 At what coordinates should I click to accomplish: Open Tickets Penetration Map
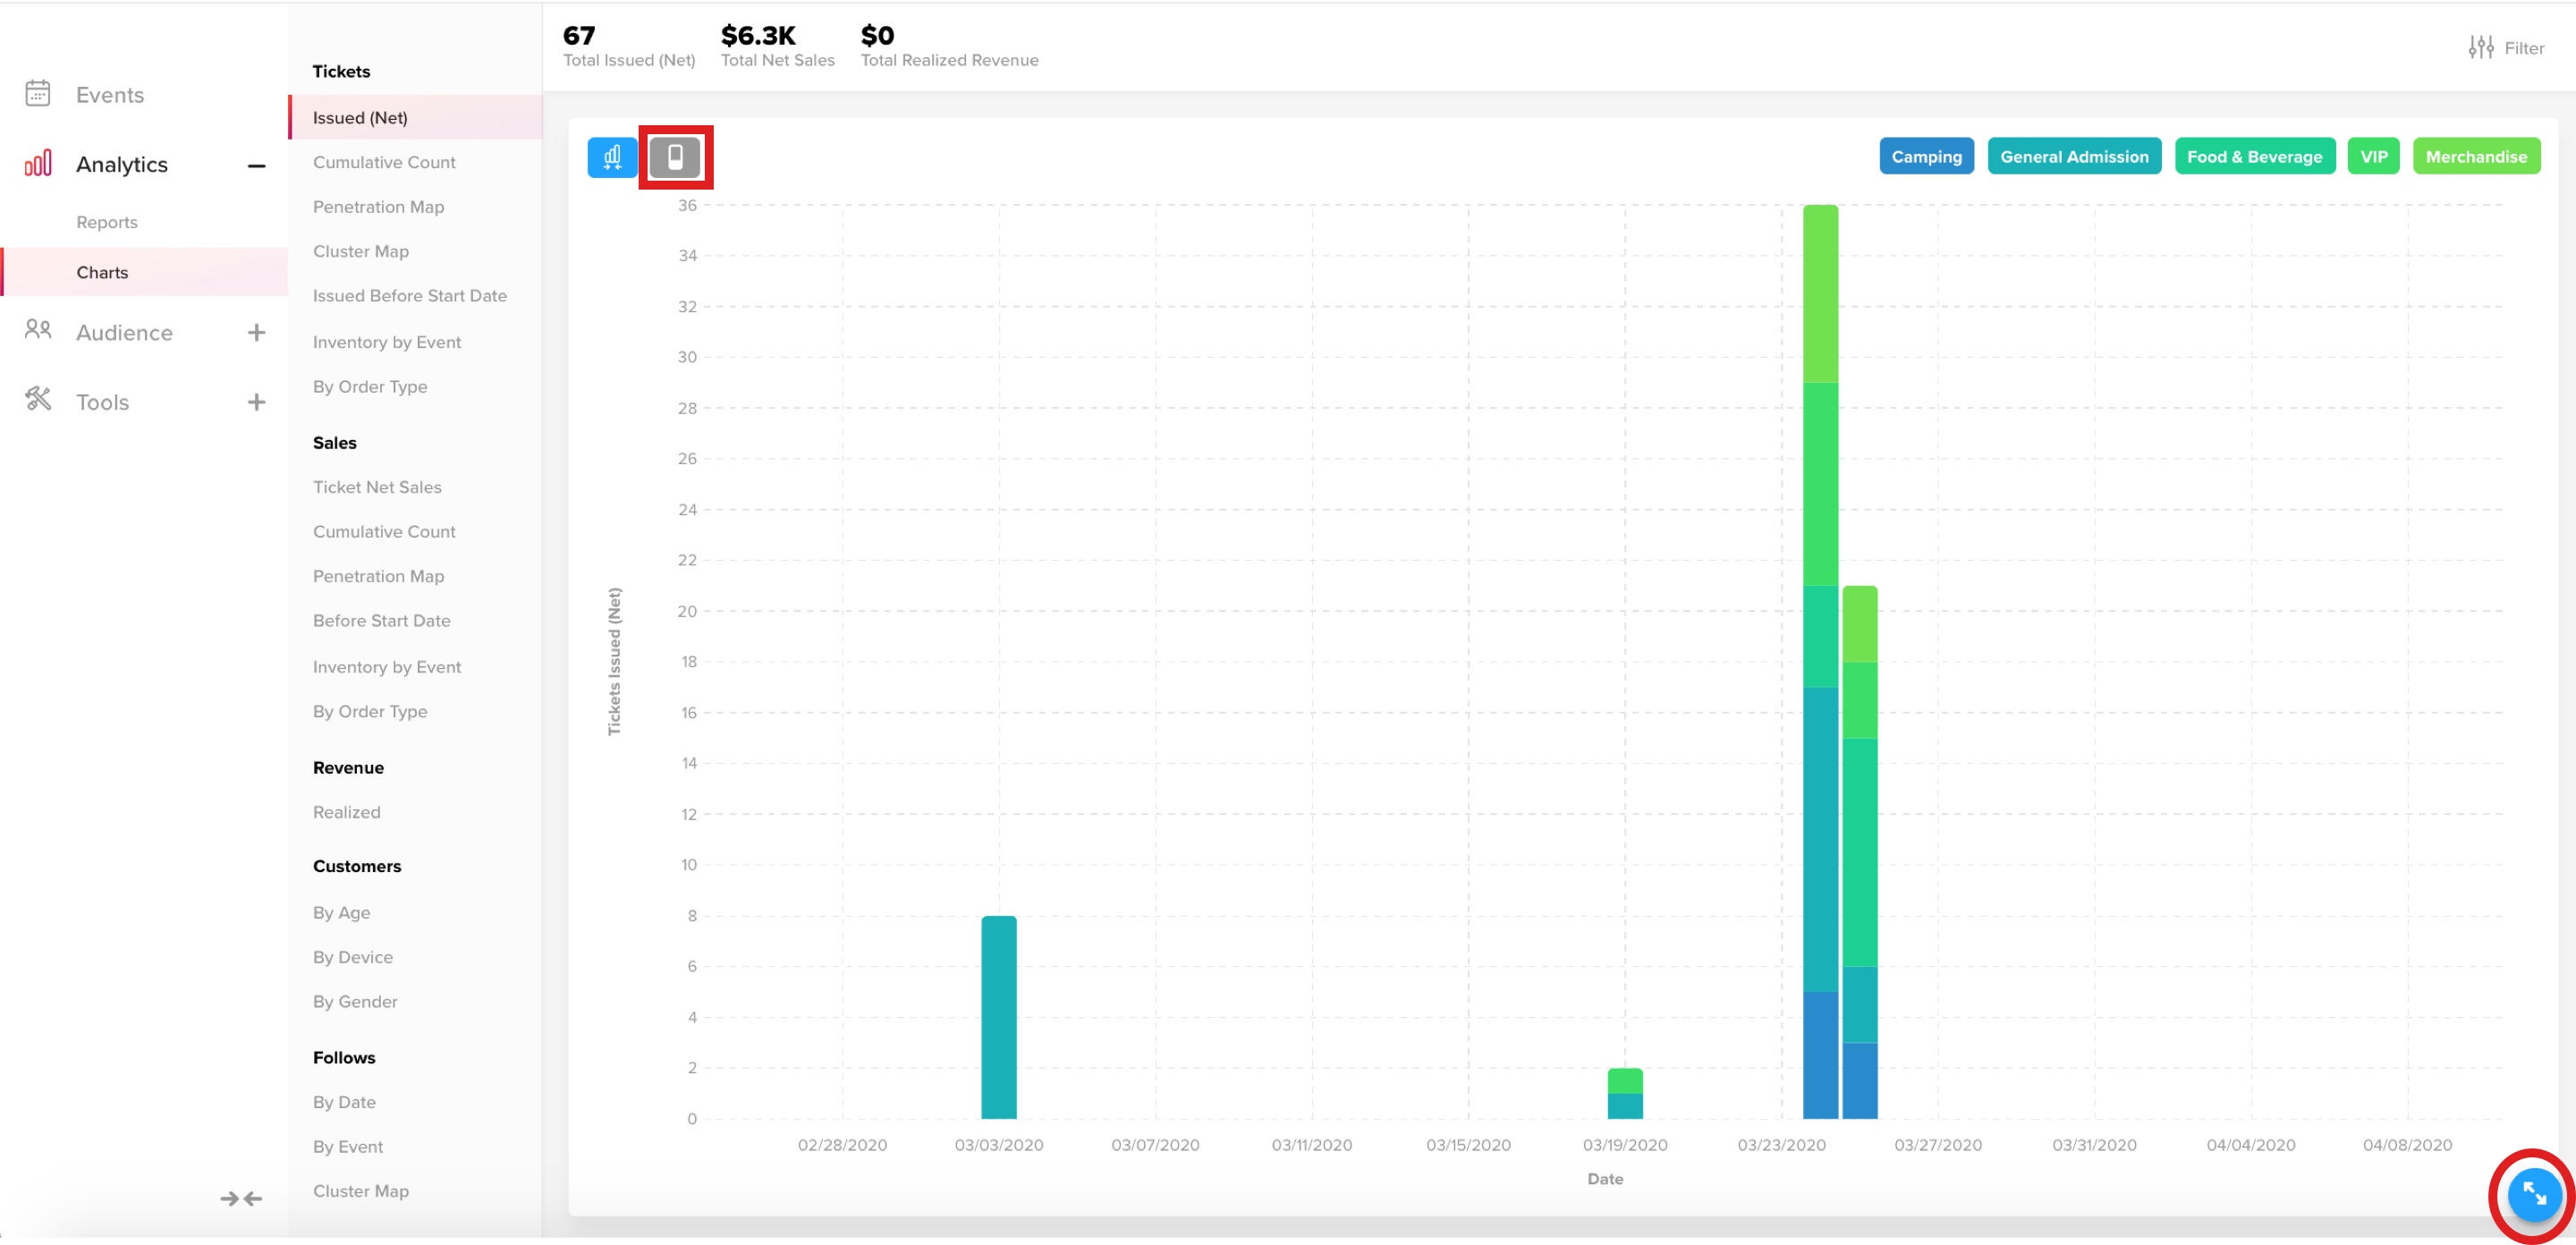[378, 207]
